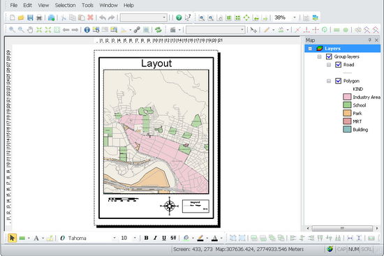This screenshot has height=256, width=384.
Task: Close the Map panel
Action: (376, 40)
